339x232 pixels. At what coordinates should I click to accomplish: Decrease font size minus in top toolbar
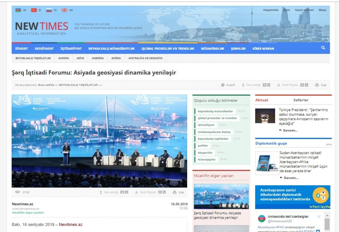pos(306,85)
